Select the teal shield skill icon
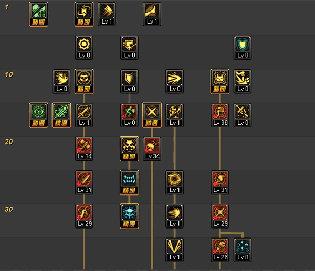Image resolution: width=315 pixels, height=271 pixels. [x=243, y=48]
